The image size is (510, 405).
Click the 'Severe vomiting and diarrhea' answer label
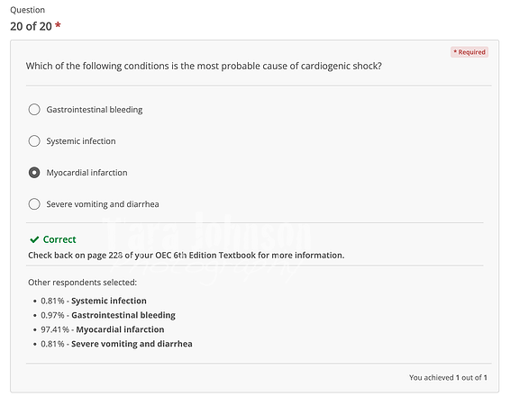(103, 204)
